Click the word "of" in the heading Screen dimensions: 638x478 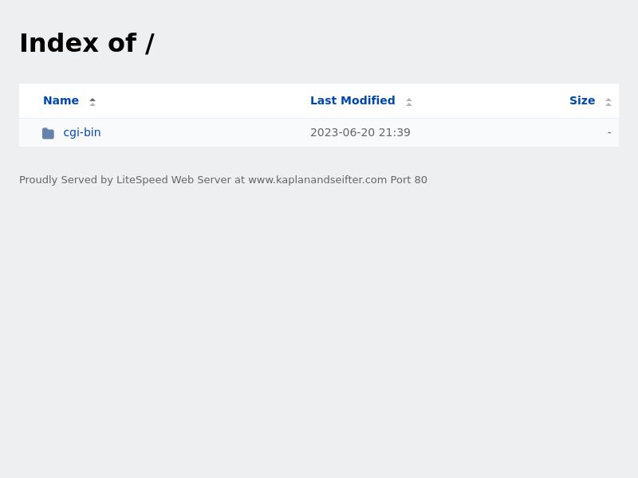coord(121,43)
